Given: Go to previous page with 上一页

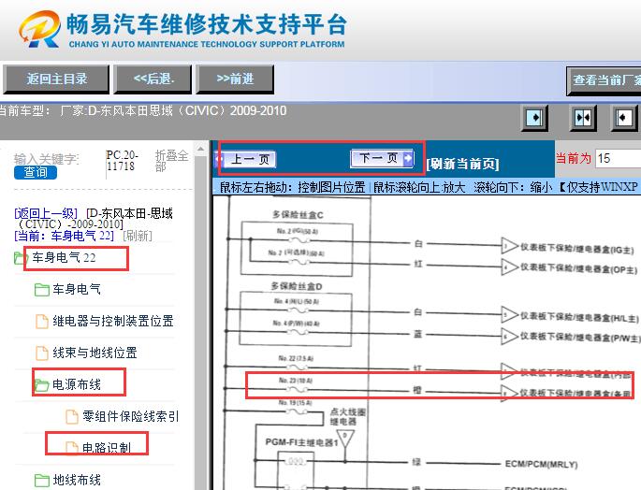Looking at the screenshot, I should [x=245, y=159].
